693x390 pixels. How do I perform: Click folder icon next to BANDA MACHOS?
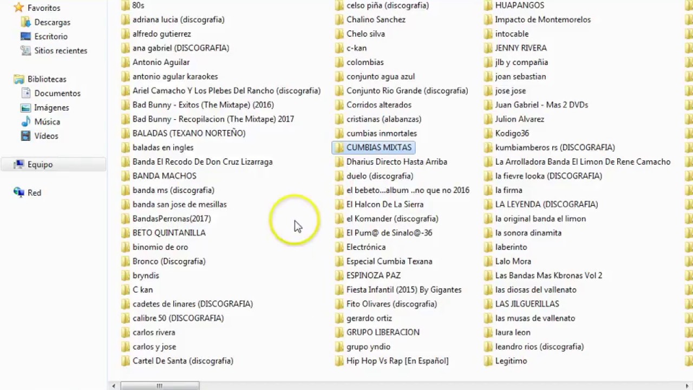[x=125, y=176]
